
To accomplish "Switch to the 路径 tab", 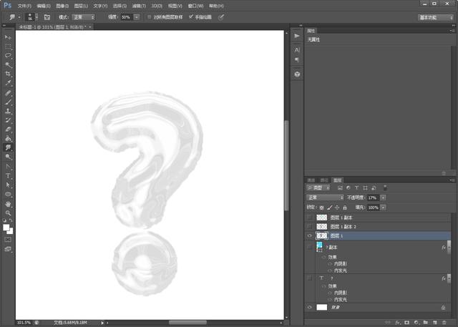I will (x=324, y=180).
